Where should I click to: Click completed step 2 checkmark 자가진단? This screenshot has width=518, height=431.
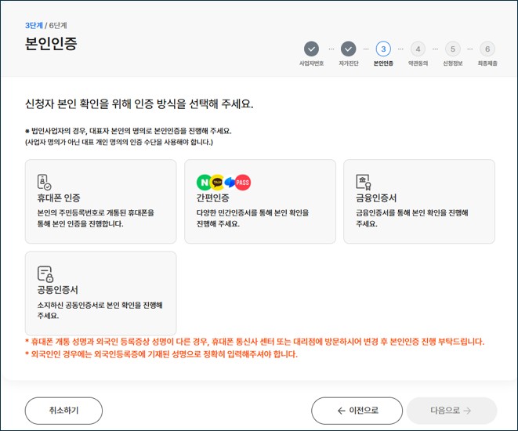tap(348, 49)
